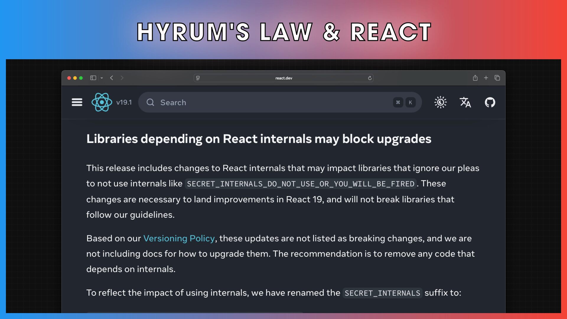Reload the react.dev page
Viewport: 567px width, 319px height.
tap(369, 78)
